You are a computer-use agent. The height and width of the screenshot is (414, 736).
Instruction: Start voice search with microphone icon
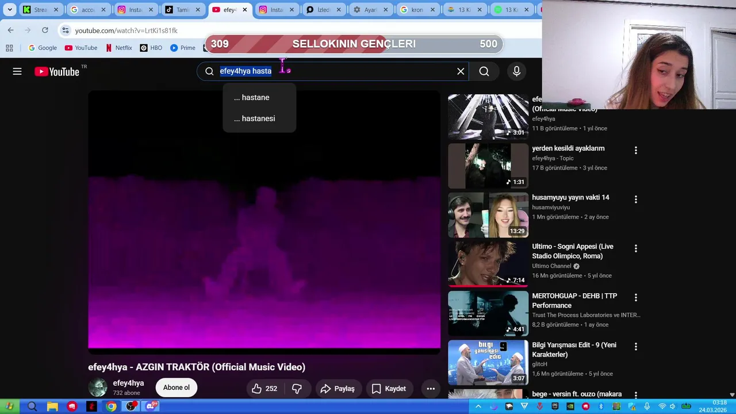(x=516, y=71)
